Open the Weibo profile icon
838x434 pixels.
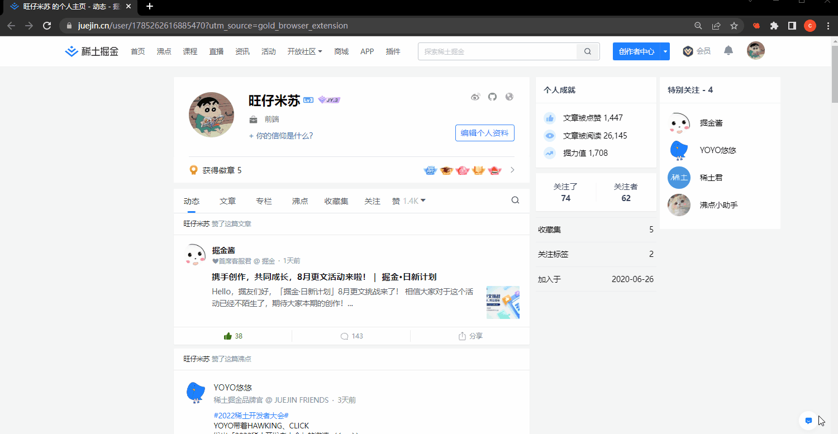tap(475, 97)
